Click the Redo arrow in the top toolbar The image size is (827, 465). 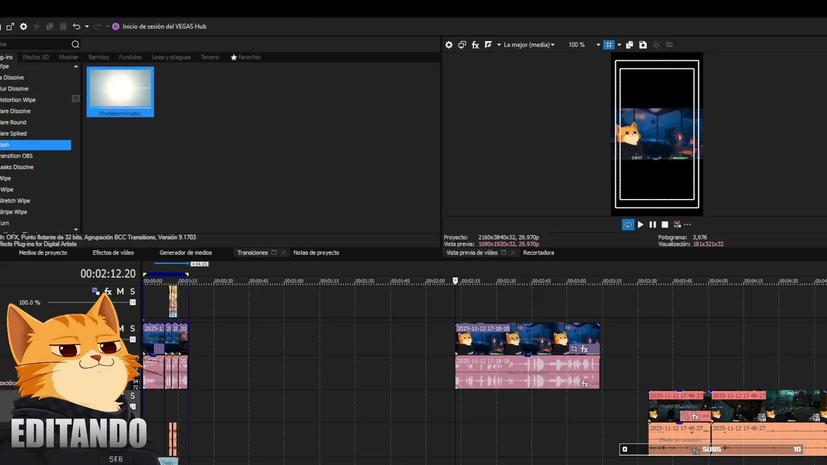(x=97, y=26)
